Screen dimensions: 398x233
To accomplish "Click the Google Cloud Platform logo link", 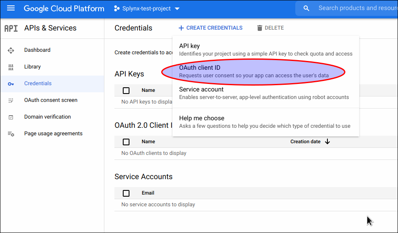I will (64, 8).
